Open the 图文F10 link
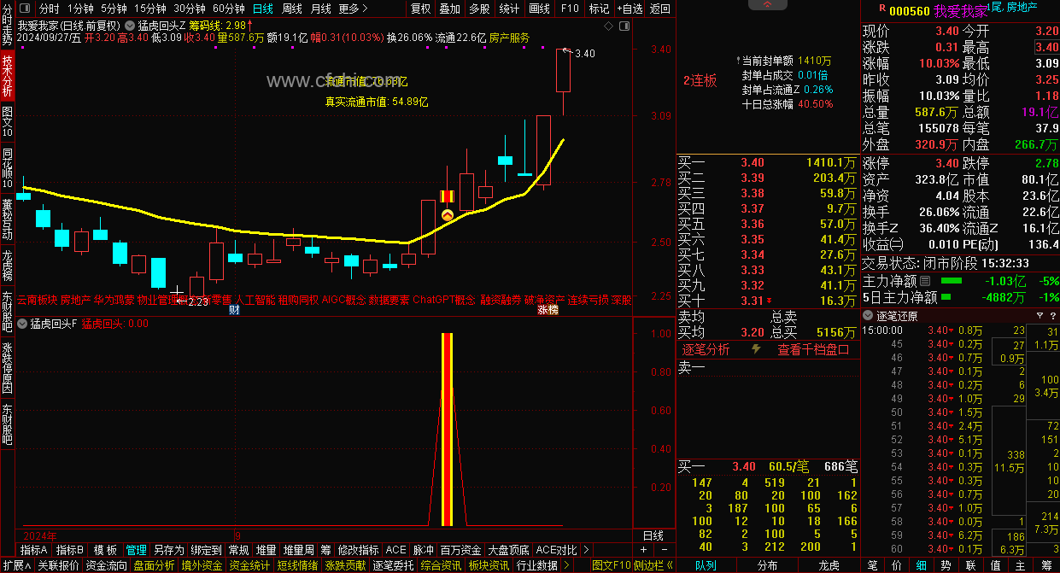This screenshot has width=1060, height=573. 611,565
